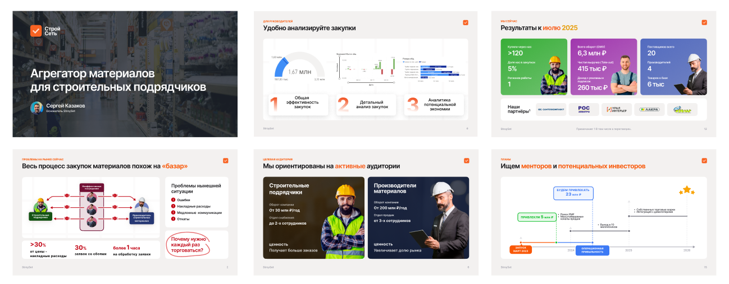Viewport: 729px width, 284px height.
Task: Click the 'Получает больше заказов' value text
Action: (x=293, y=250)
